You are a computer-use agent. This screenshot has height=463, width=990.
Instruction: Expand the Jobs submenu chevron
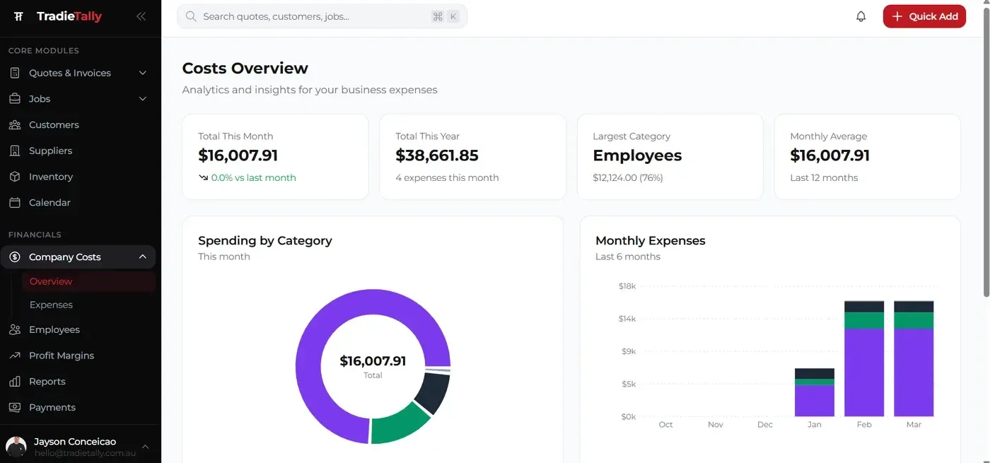(142, 99)
